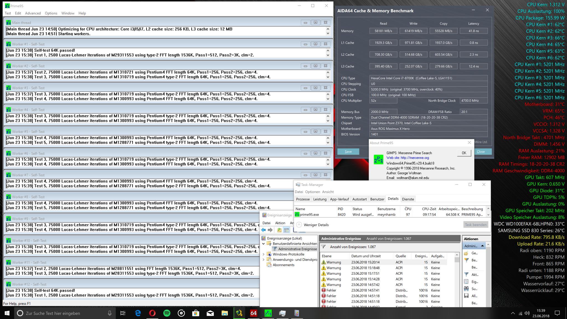
Task: Close the Worker #3 child window
Action: 326,88
